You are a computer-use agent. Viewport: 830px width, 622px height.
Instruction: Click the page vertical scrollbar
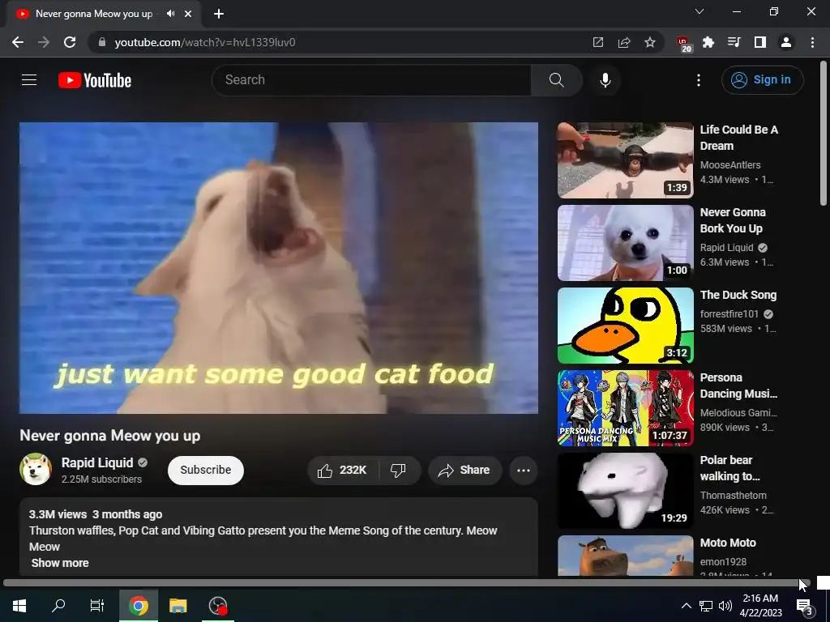click(x=824, y=134)
